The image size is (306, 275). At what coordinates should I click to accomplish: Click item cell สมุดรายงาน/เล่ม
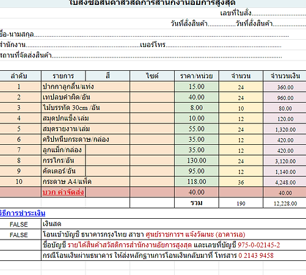click(86, 129)
